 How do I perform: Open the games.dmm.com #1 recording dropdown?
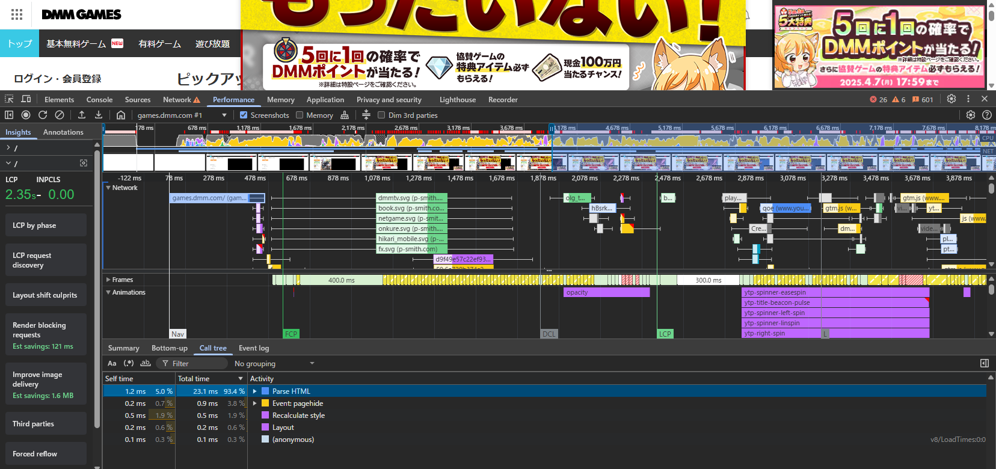(182, 115)
